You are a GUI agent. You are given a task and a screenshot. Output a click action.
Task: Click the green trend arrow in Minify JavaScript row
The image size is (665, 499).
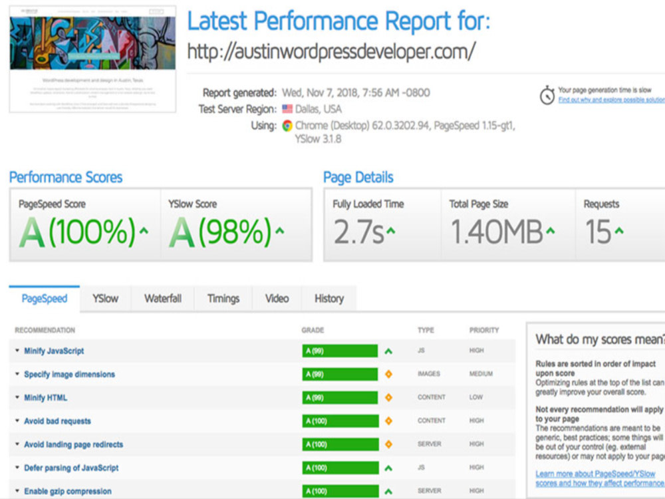(x=388, y=351)
